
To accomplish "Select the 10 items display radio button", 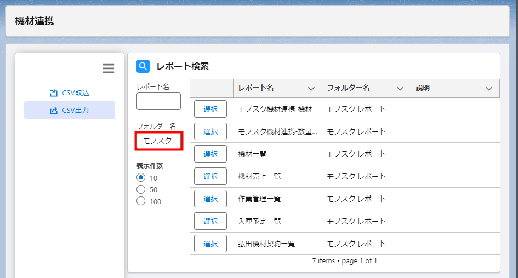I will pyautogui.click(x=141, y=178).
